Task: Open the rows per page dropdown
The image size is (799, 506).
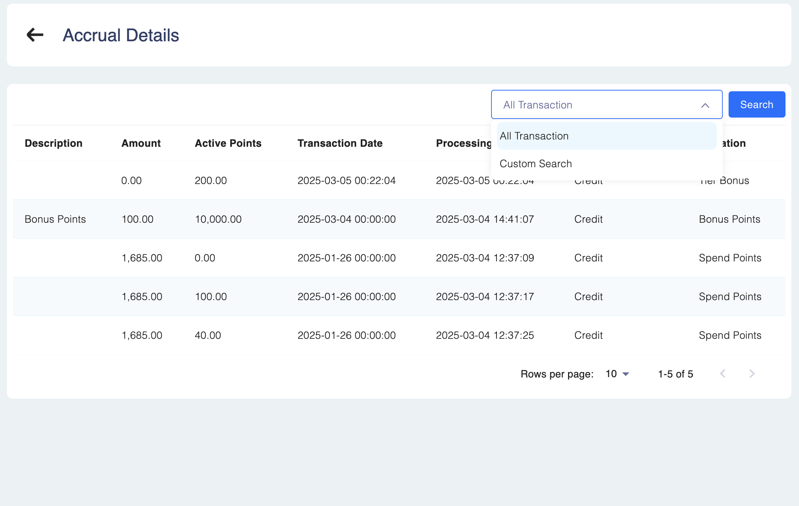Action: point(617,374)
